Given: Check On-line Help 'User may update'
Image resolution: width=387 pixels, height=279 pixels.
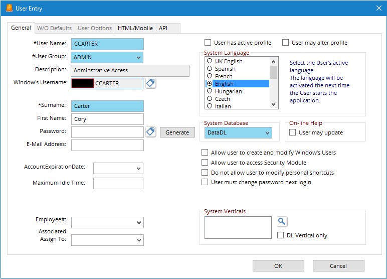Looking at the screenshot, I should pos(292,132).
